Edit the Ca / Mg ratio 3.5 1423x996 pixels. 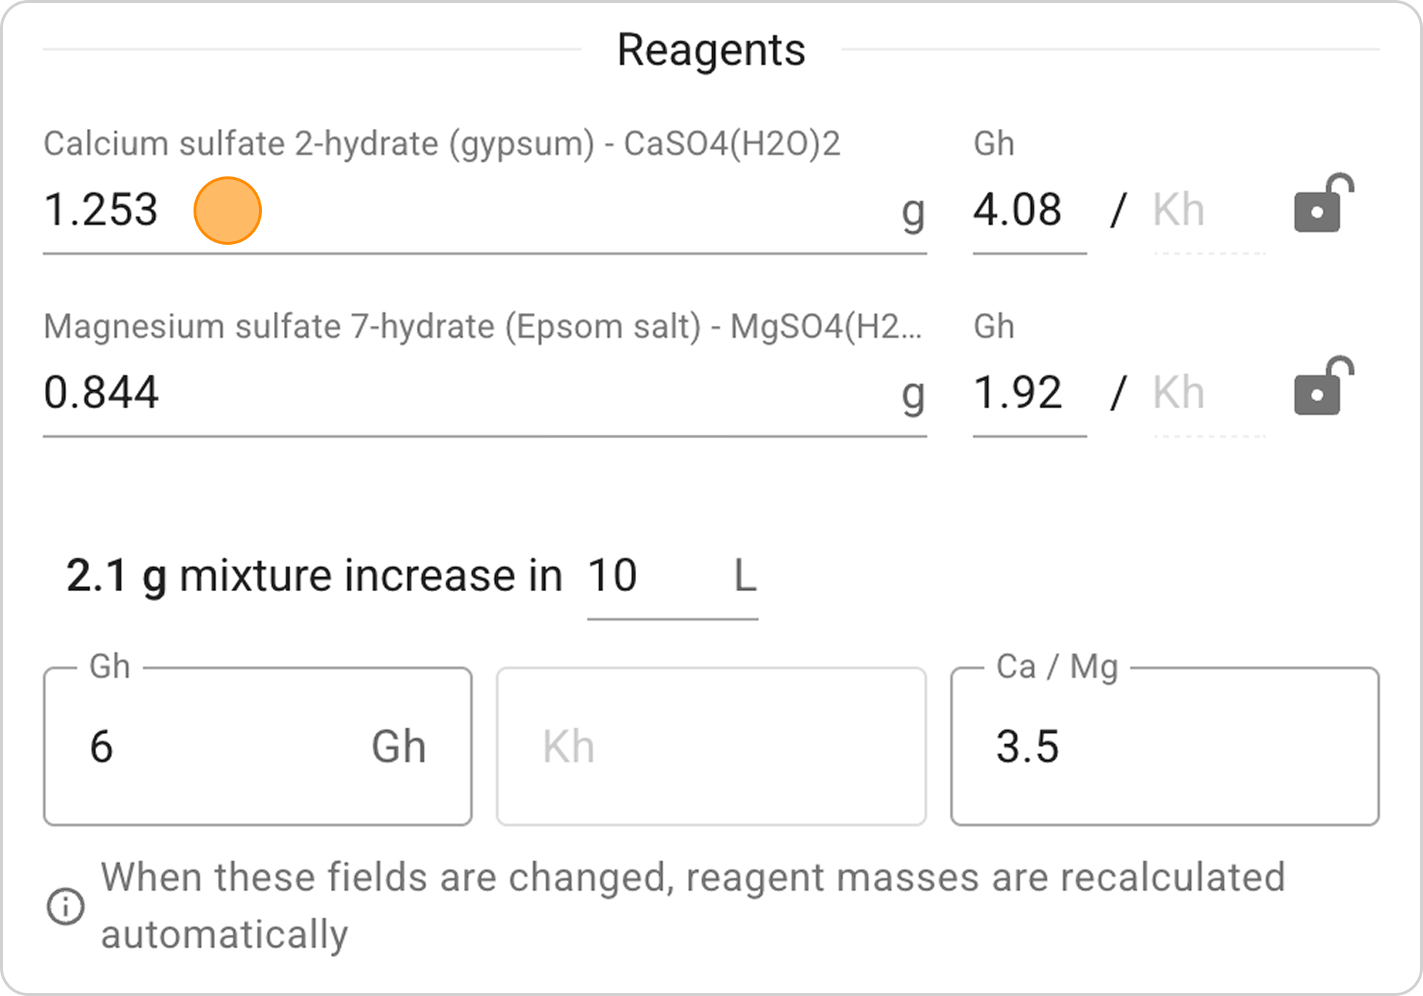(x=1164, y=747)
